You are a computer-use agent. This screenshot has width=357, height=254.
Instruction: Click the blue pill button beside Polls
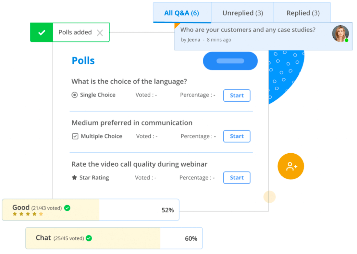click(230, 61)
